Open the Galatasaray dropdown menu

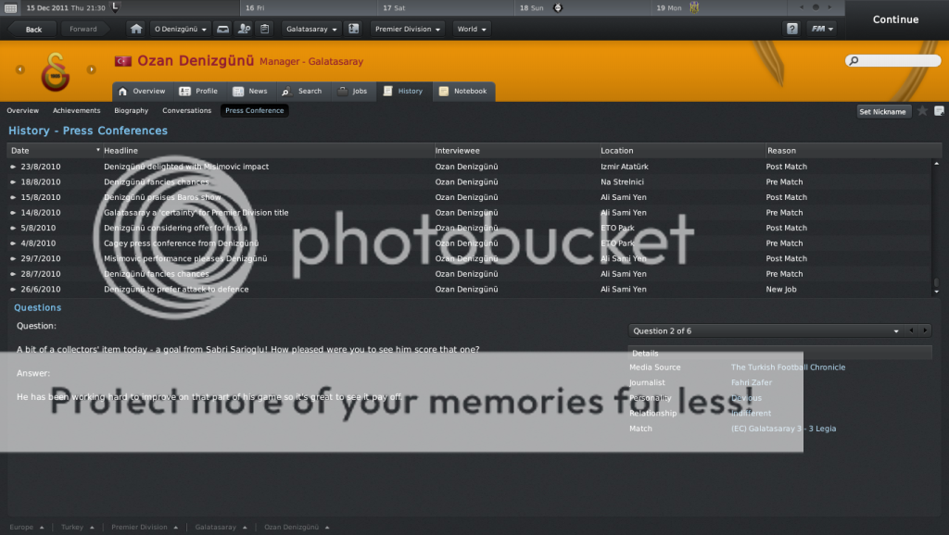pos(311,29)
